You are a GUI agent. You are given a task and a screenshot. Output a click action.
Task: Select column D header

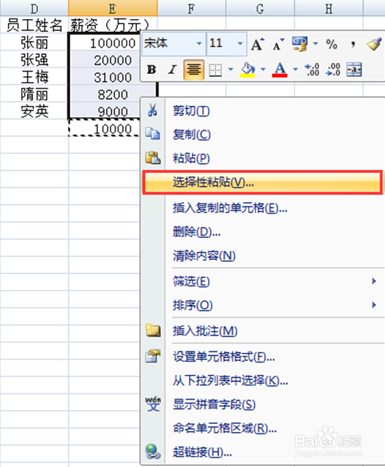tap(34, 8)
